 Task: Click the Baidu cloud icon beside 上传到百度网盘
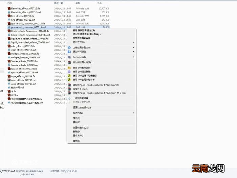[69, 98]
